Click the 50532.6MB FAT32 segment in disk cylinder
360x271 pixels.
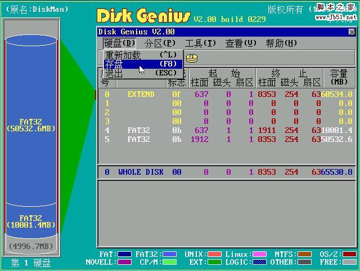click(31, 125)
